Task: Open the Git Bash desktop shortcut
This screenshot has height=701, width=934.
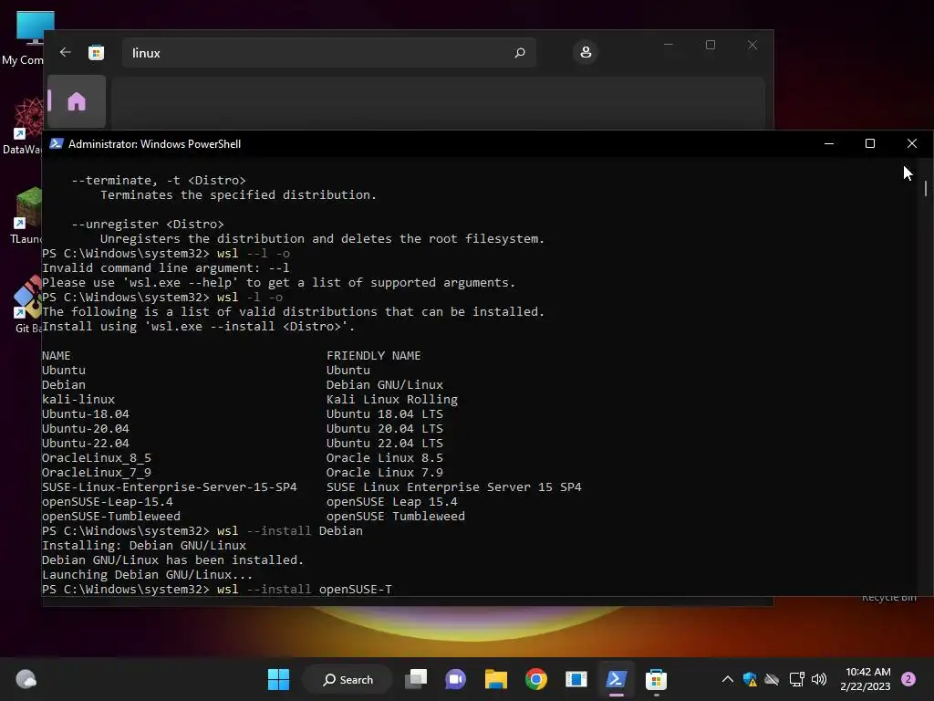Action: coord(28,305)
